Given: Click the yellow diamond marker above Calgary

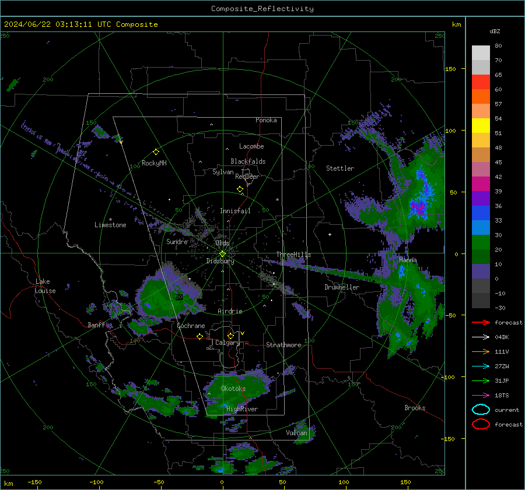Looking at the screenshot, I should 230,336.
